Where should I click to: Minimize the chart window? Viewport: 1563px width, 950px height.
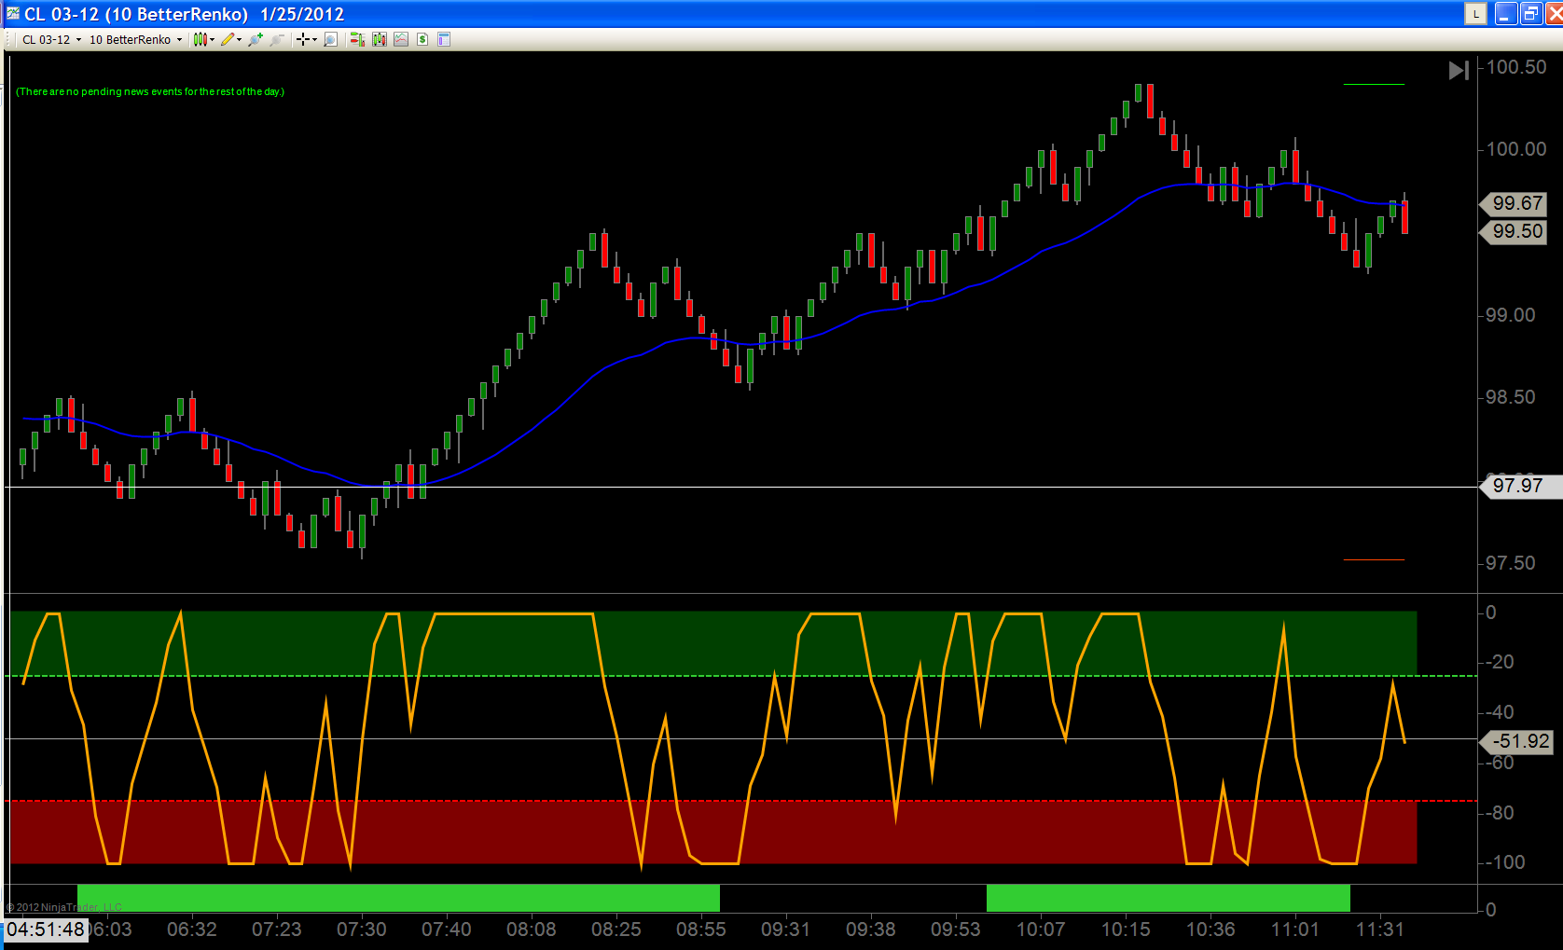(1505, 13)
